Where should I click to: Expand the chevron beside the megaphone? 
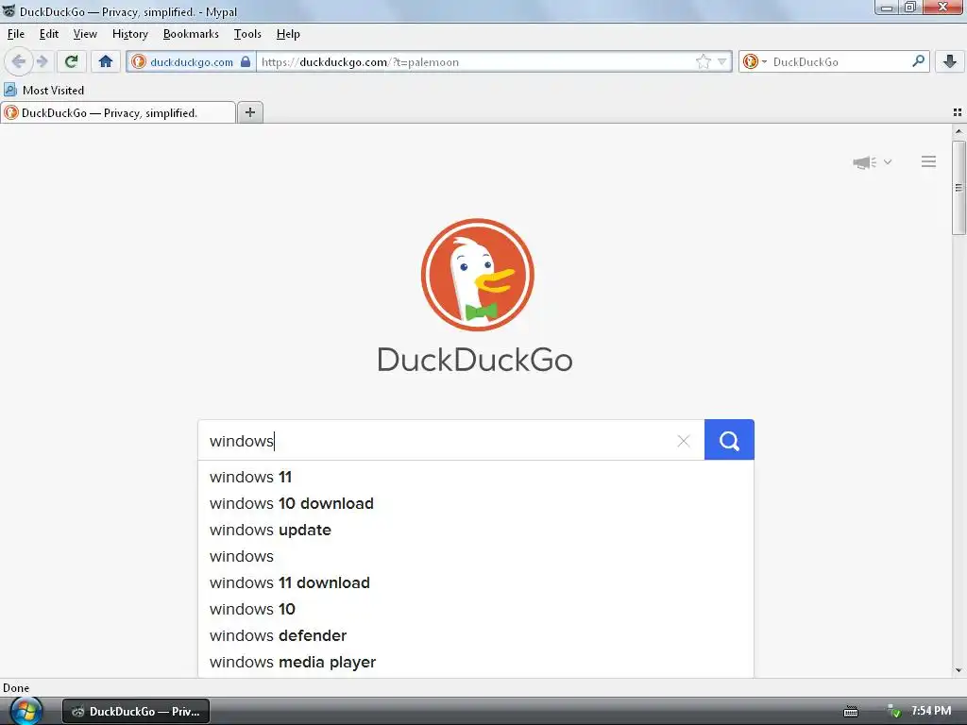888,162
